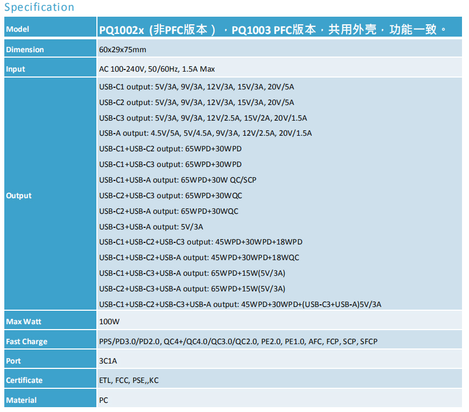Click the 100W max watt value
Screen dimensions: 469x412
point(109,322)
